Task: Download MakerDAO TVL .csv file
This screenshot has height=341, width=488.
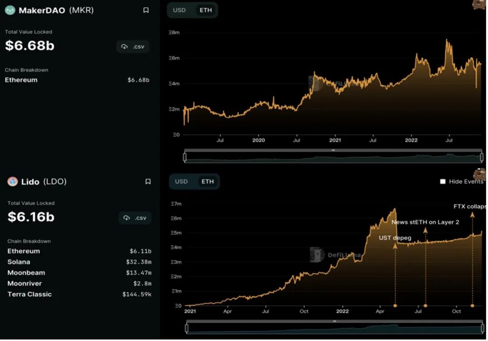Action: pyautogui.click(x=133, y=46)
